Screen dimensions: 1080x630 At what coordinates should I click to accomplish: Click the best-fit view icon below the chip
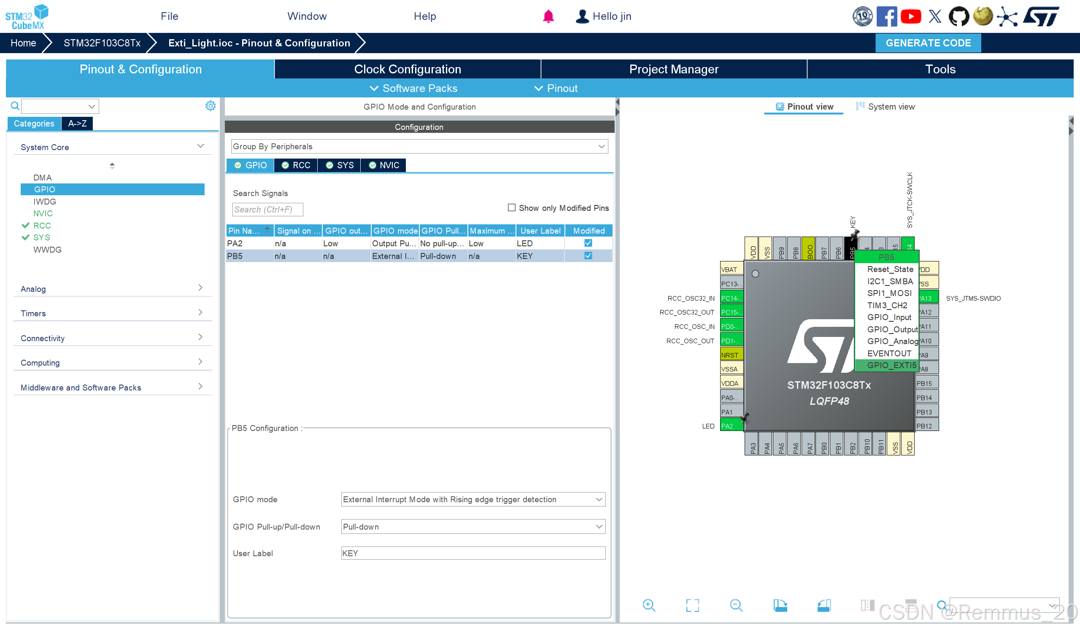pos(693,605)
